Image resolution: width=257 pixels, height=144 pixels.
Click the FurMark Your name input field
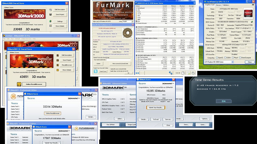click(x=118, y=60)
